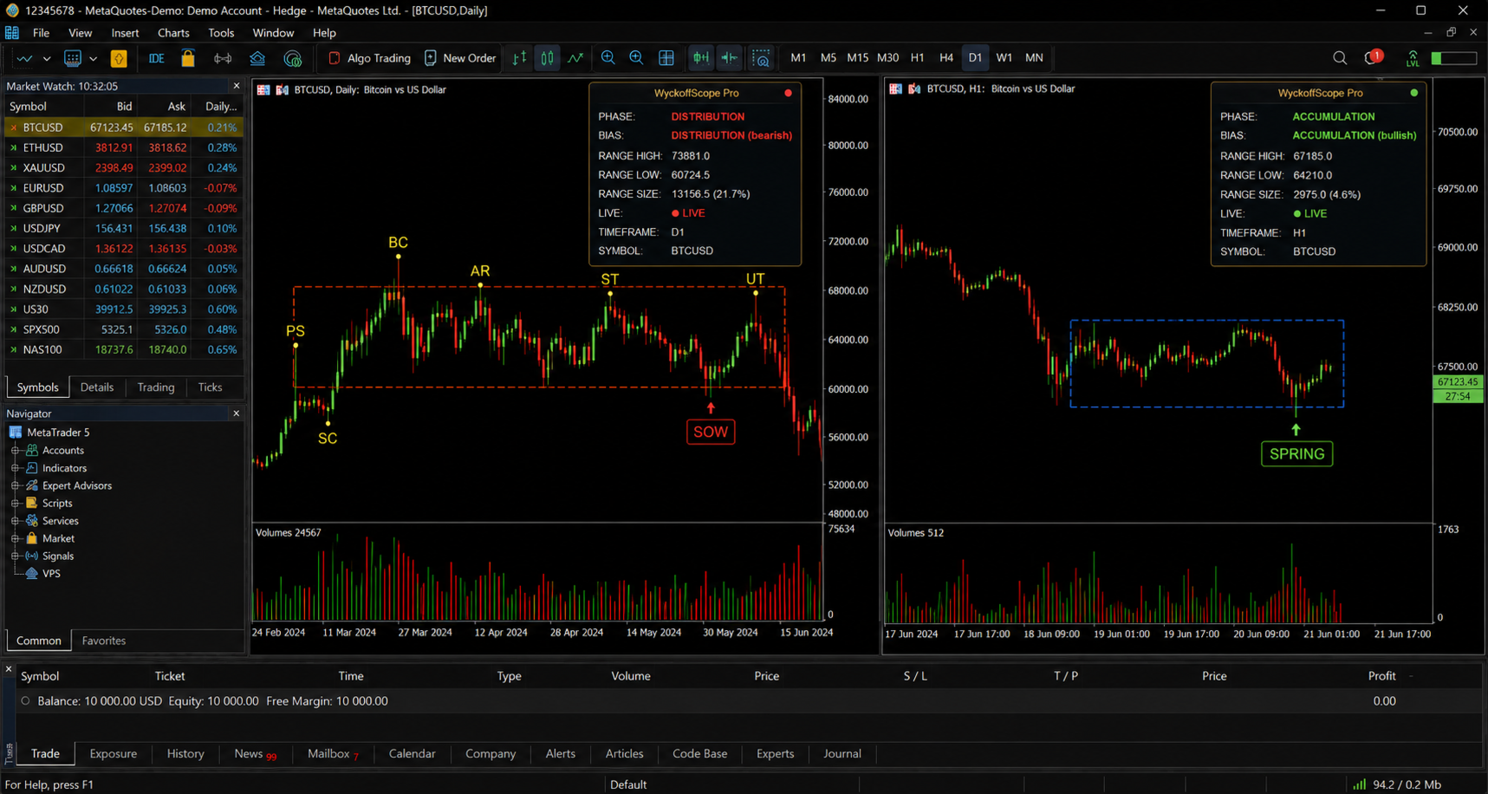This screenshot has height=794, width=1488.
Task: Select the H4 timeframe button
Action: 946,58
